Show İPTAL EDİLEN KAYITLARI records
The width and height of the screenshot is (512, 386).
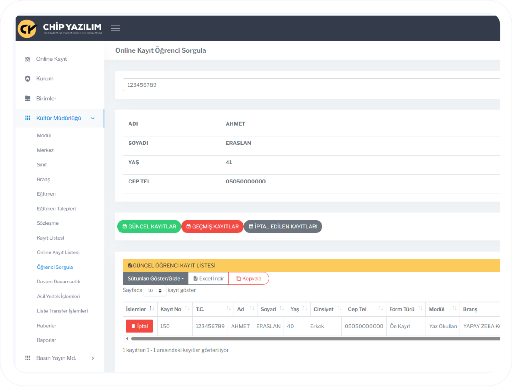[x=283, y=226]
